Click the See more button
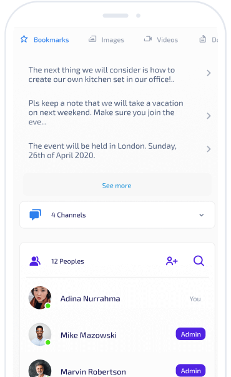This screenshot has height=377, width=231. click(x=117, y=186)
